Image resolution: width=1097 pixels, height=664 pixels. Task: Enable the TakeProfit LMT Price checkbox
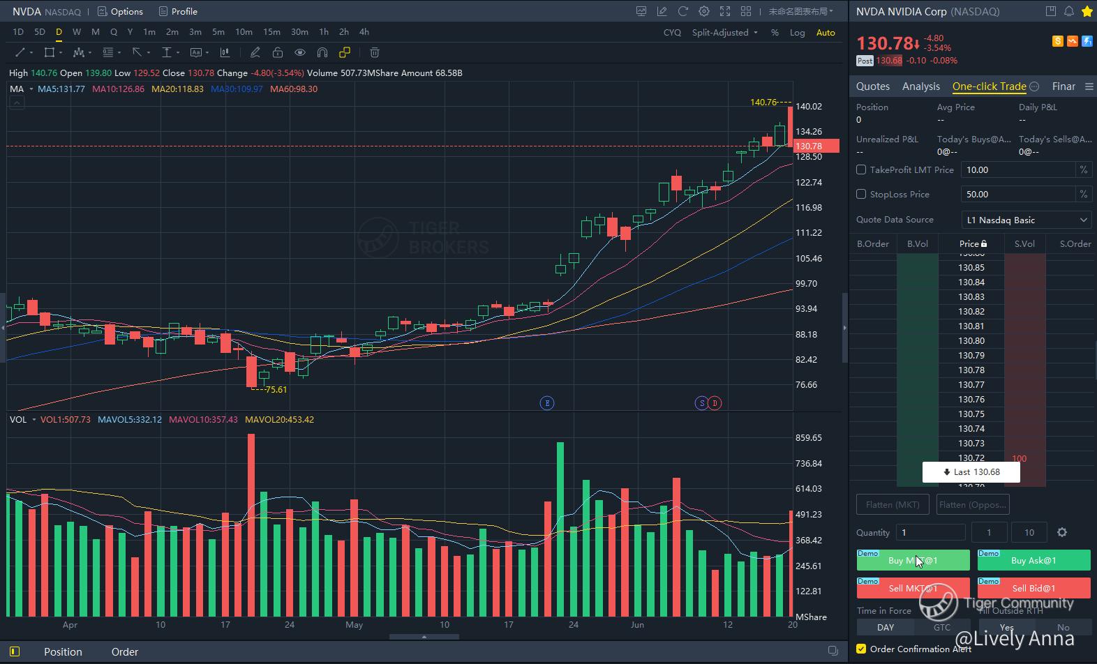point(861,169)
